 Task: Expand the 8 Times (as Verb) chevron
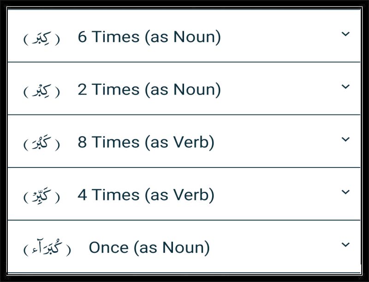click(x=345, y=139)
